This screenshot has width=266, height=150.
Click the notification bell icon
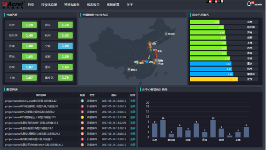(249, 4)
